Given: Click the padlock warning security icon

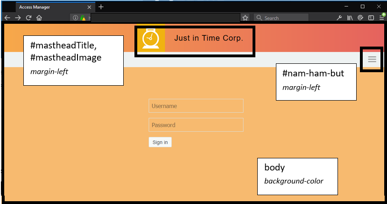Looking at the screenshot, I should coord(83,18).
